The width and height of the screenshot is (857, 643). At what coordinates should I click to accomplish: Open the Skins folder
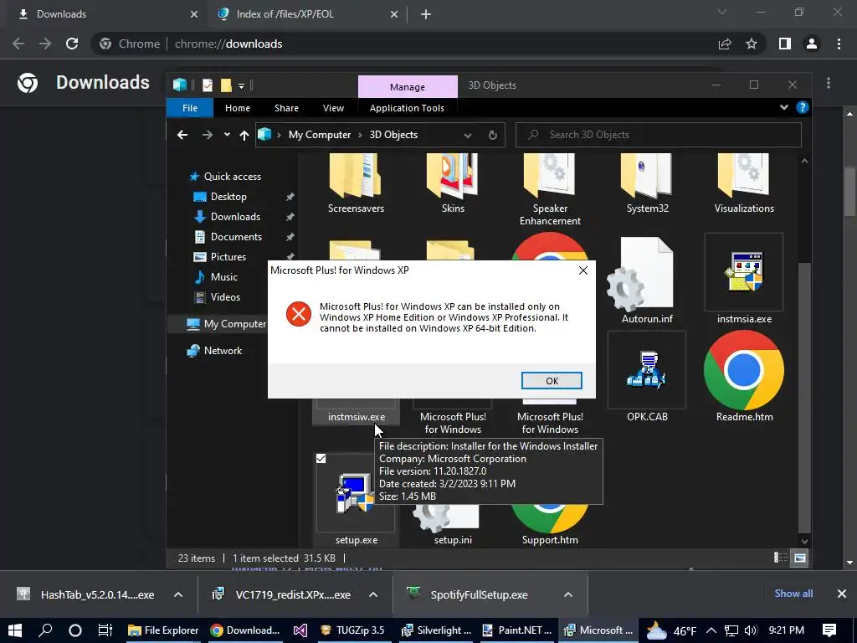(453, 183)
